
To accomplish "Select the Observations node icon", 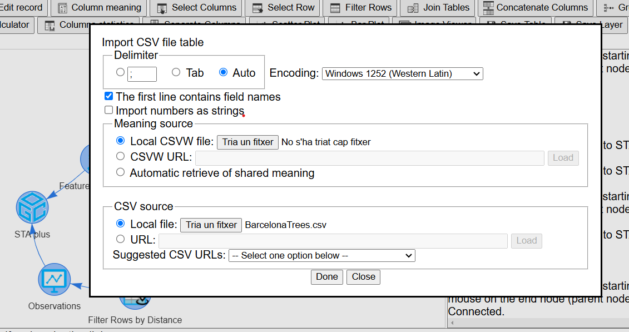I will coord(55,280).
